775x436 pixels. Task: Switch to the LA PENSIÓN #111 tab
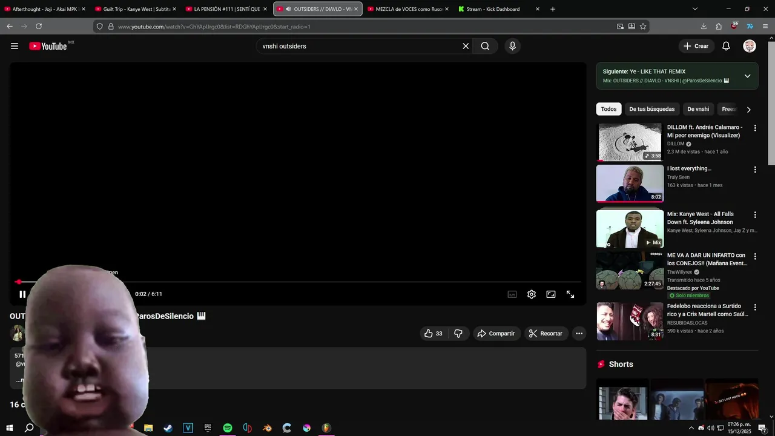225,9
